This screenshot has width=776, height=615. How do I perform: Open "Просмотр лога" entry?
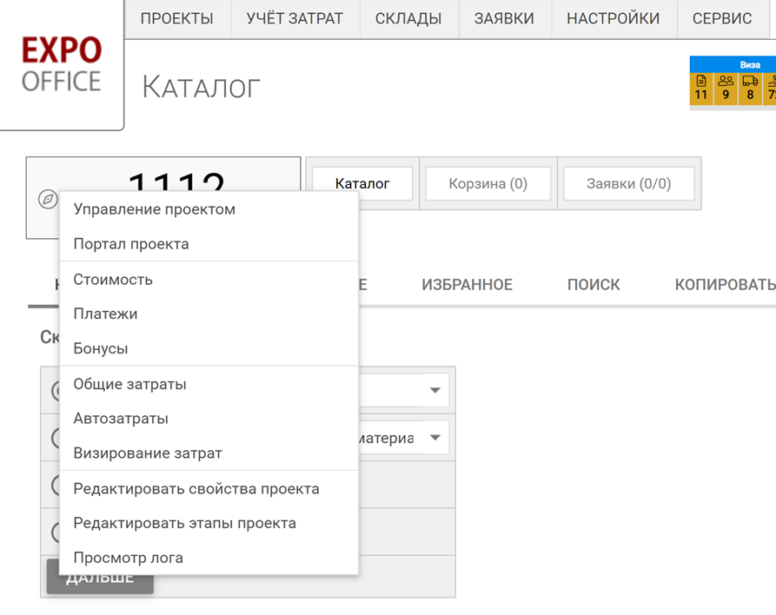coord(129,559)
